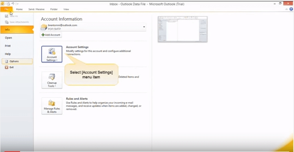Screen dimensions: 294x152
Task: Click Manage Rules & Alerts button
Action: pyautogui.click(x=52, y=106)
